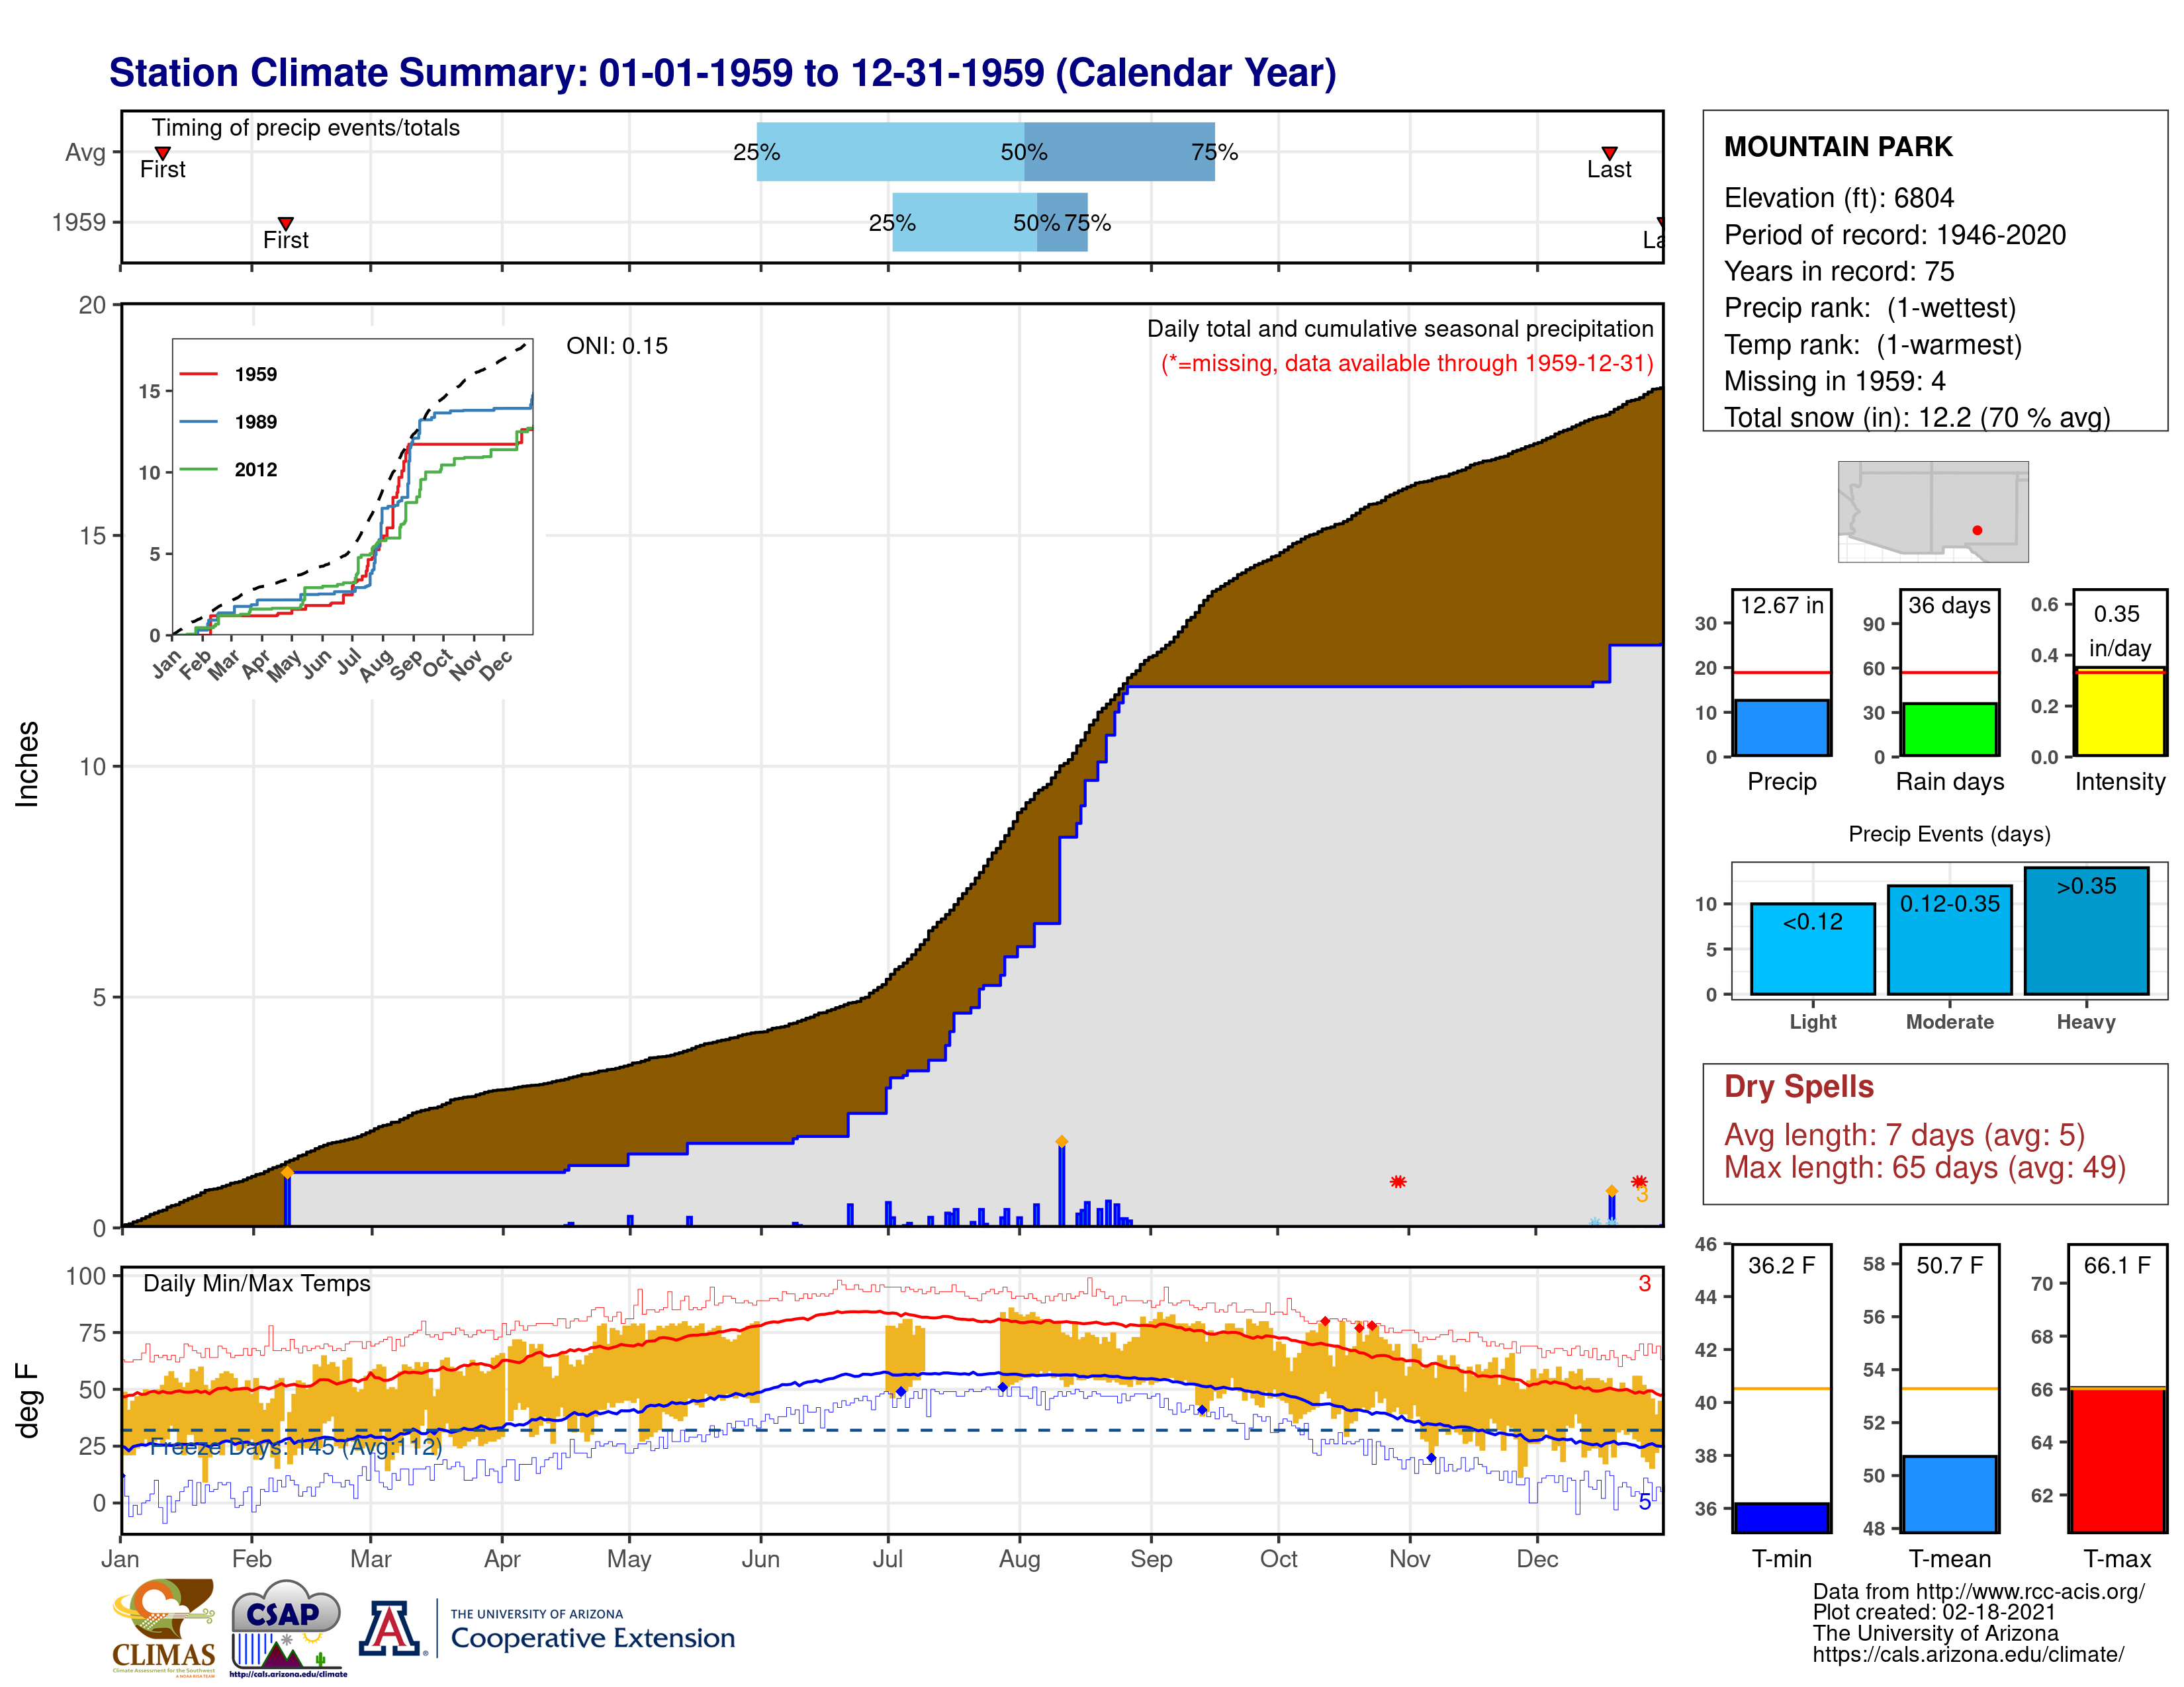Screen dimensions: 2184x1687
Task: Click the red station dot on map
Action: (1977, 530)
